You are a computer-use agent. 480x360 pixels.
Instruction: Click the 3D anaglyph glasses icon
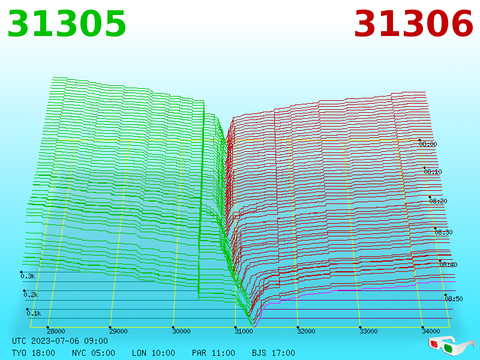tap(451, 345)
